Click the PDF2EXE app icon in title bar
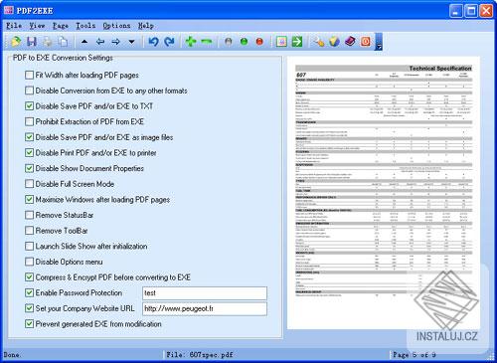Viewport: 497px width, 363px height. [x=9, y=10]
